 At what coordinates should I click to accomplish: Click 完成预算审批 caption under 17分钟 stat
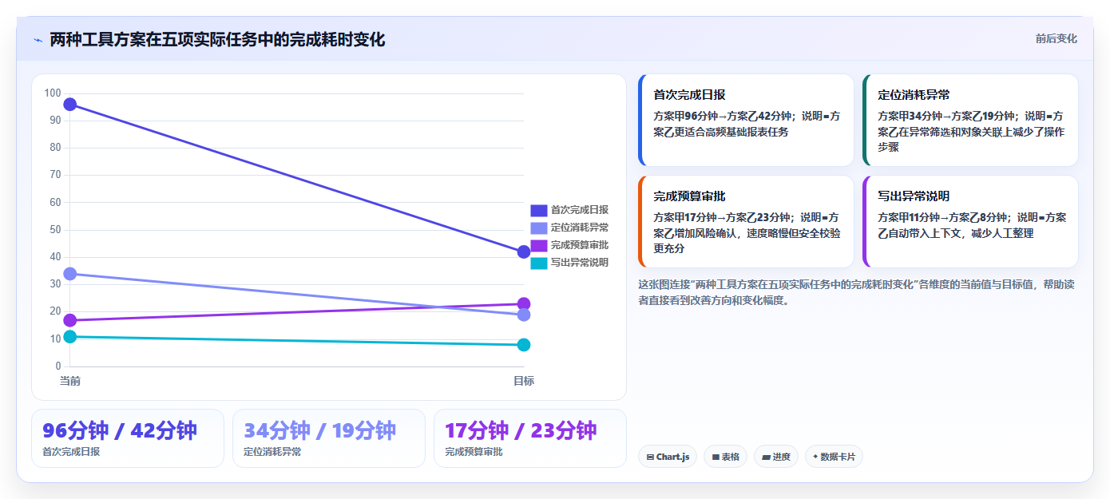[x=474, y=452]
